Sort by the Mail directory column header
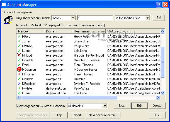This screenshot has height=122, width=170. pos(133,31)
